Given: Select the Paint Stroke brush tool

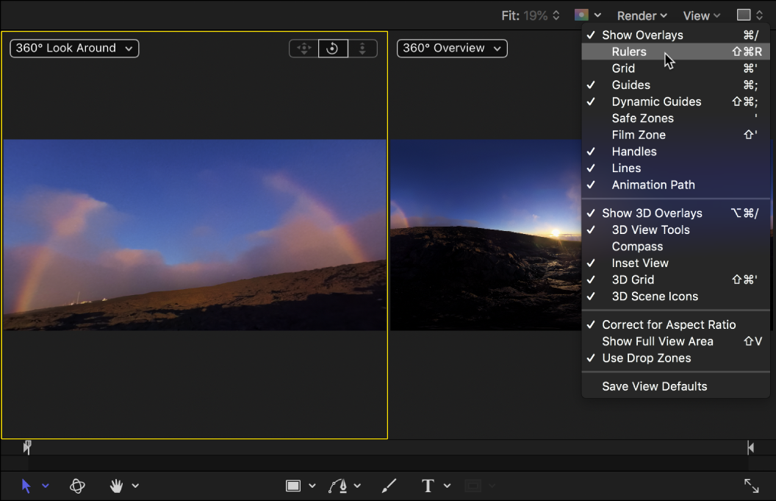Looking at the screenshot, I should click(x=389, y=486).
